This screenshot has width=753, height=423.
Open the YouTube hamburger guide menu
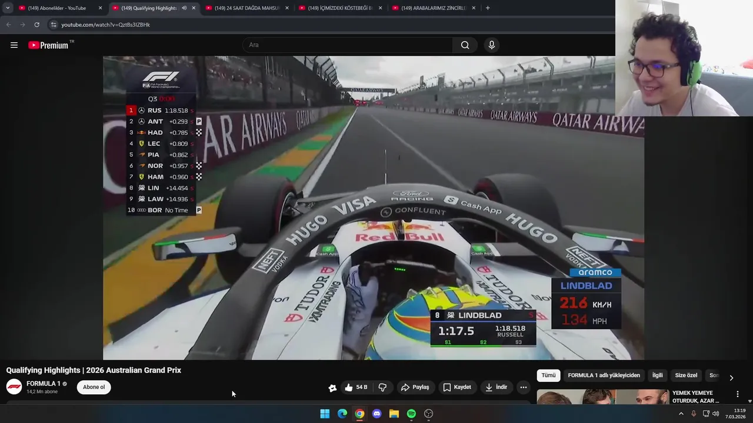(14, 45)
